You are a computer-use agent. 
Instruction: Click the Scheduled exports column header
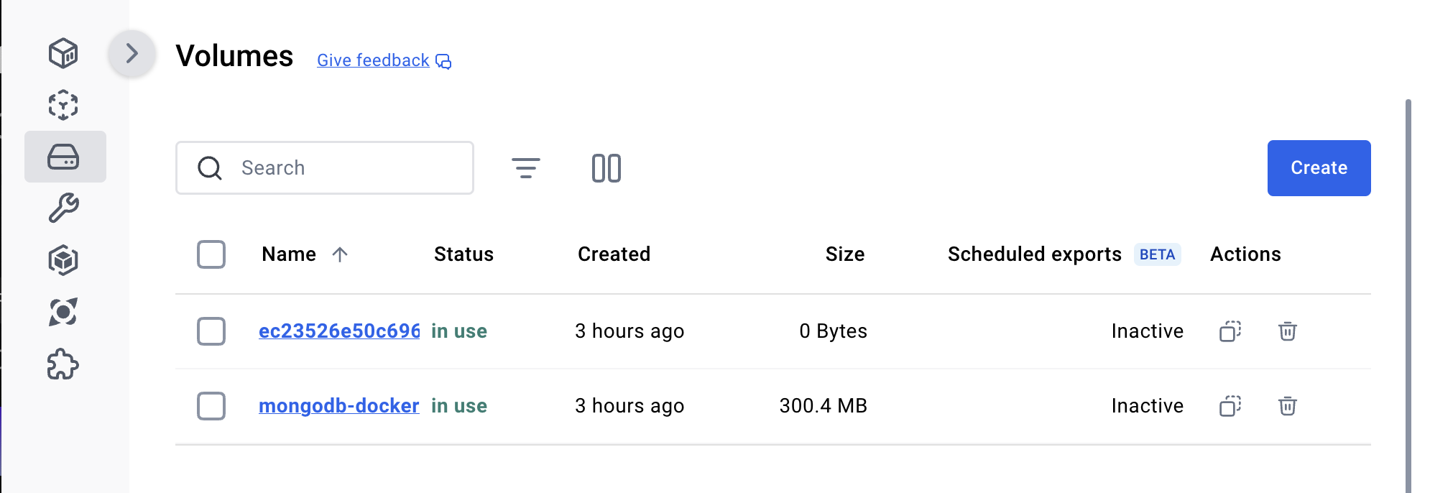(1035, 254)
